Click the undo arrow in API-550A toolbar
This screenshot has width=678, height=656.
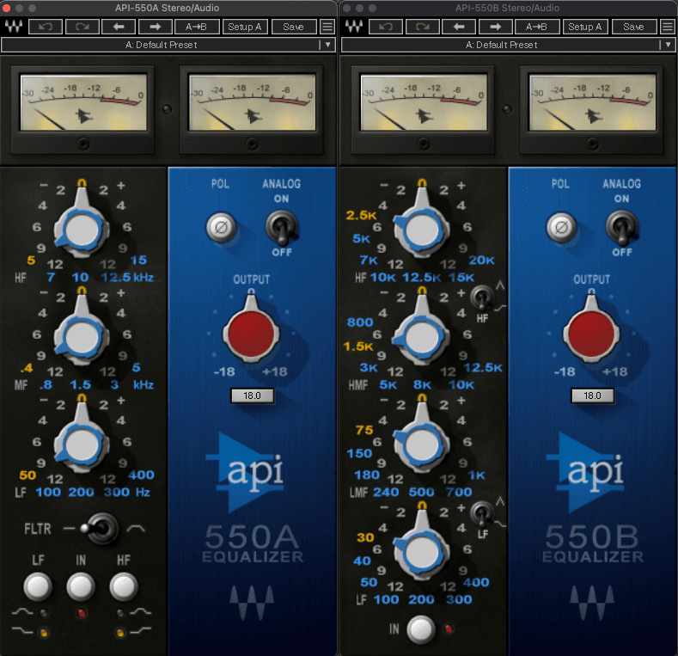click(x=46, y=27)
